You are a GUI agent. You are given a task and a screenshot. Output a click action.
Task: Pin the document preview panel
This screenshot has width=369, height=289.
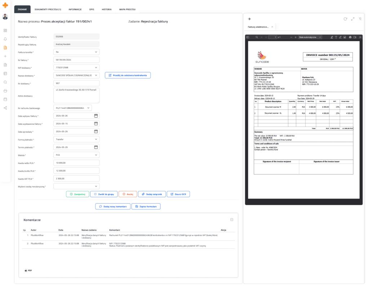(360, 19)
